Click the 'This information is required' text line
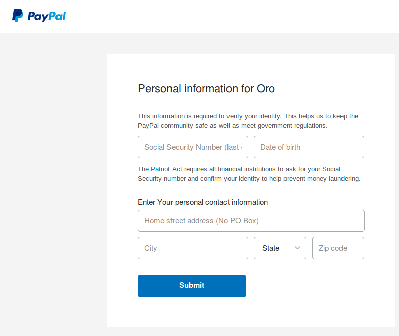 248,116
